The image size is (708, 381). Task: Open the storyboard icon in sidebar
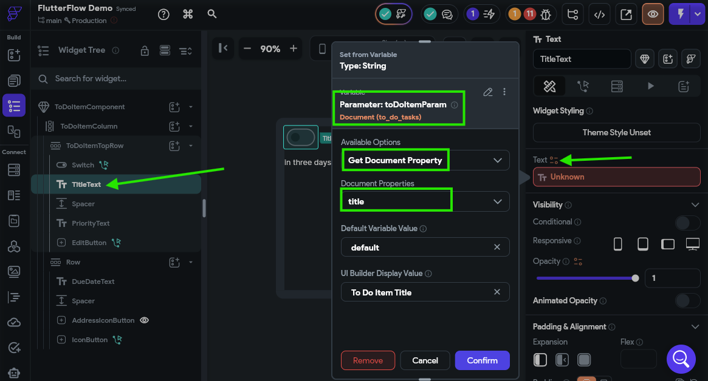coord(14,131)
